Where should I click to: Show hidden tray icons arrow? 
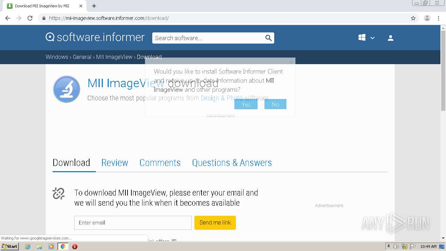389,246
